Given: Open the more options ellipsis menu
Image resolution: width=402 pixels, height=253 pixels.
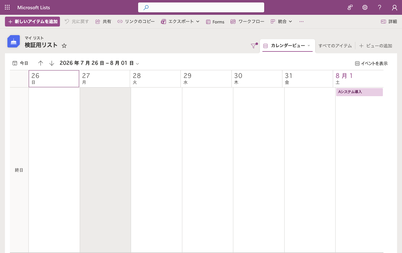Looking at the screenshot, I should (x=302, y=22).
